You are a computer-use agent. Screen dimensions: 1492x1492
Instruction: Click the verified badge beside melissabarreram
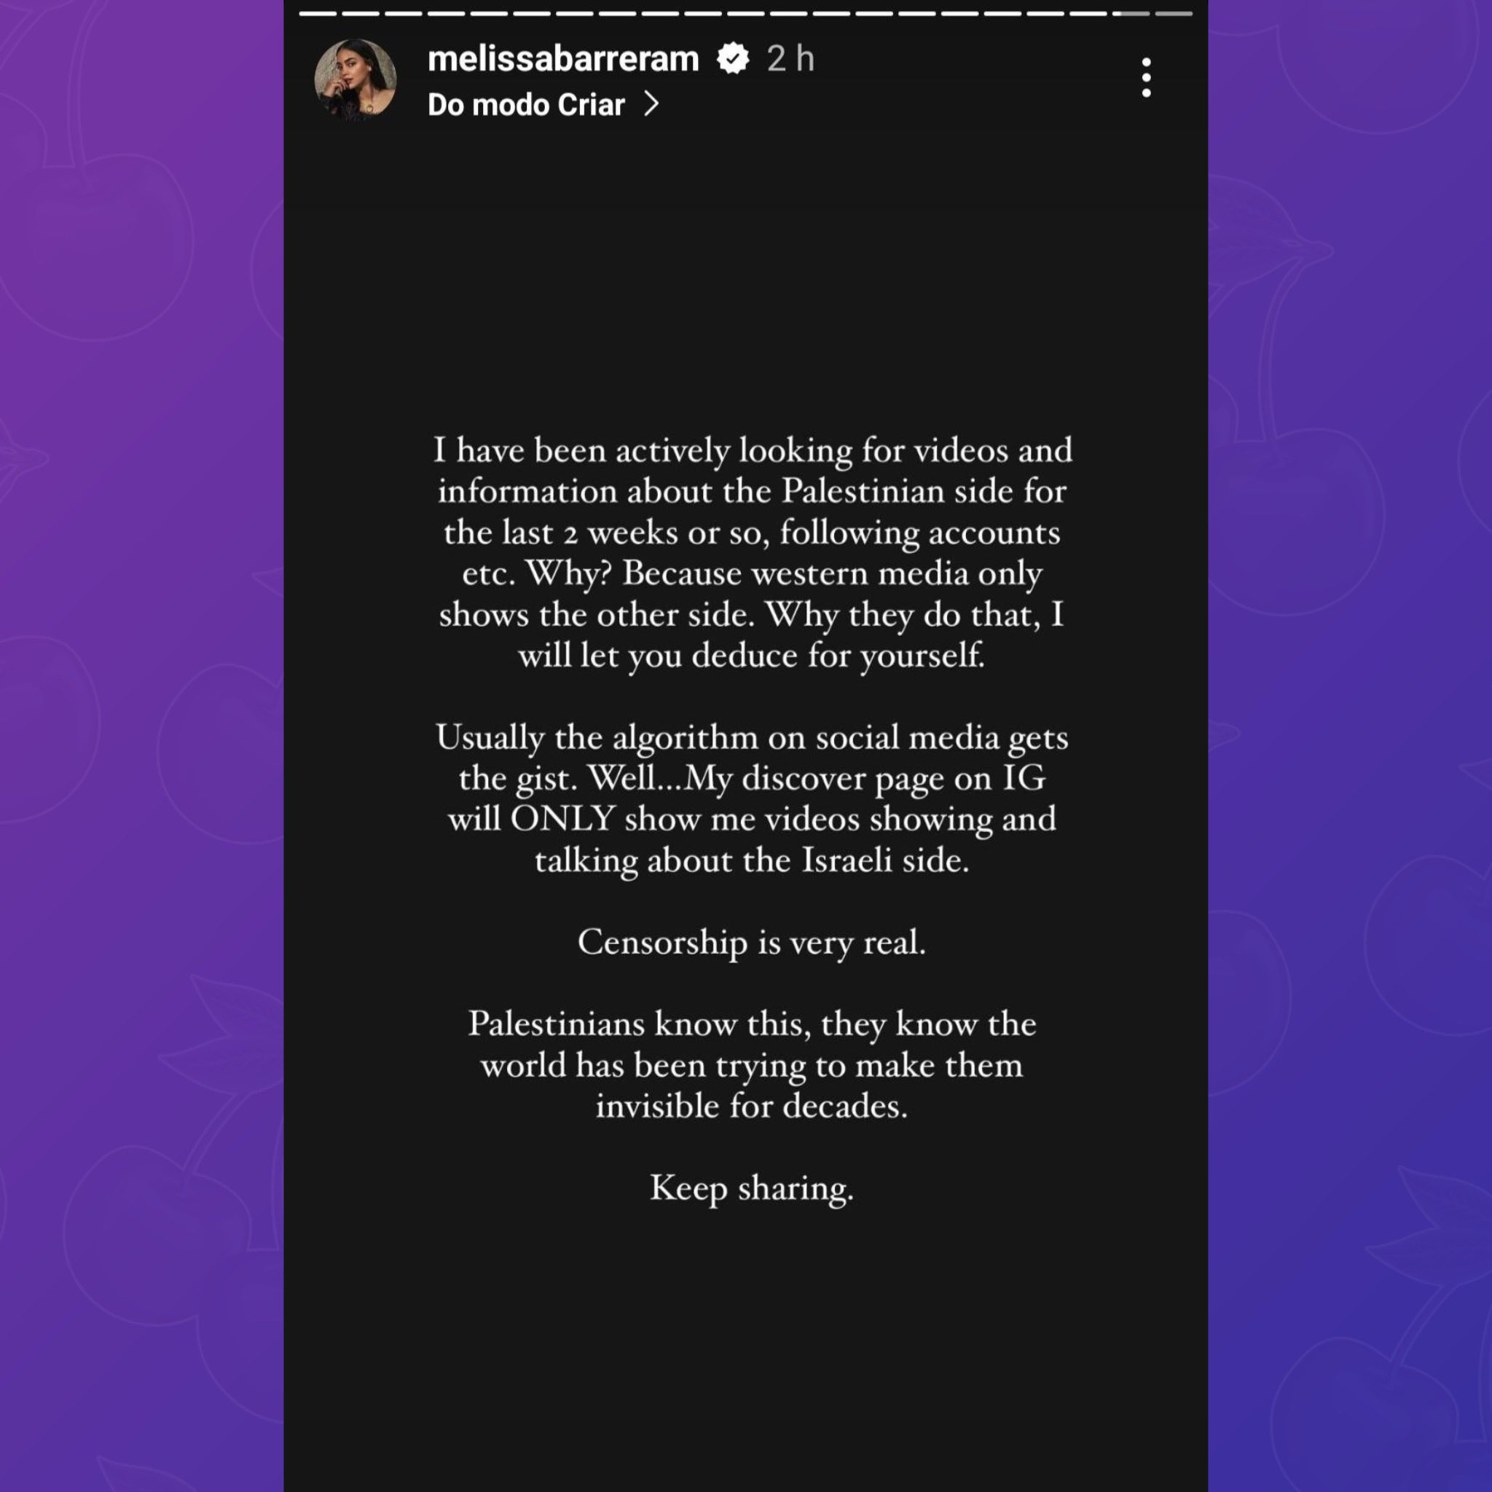click(x=732, y=59)
